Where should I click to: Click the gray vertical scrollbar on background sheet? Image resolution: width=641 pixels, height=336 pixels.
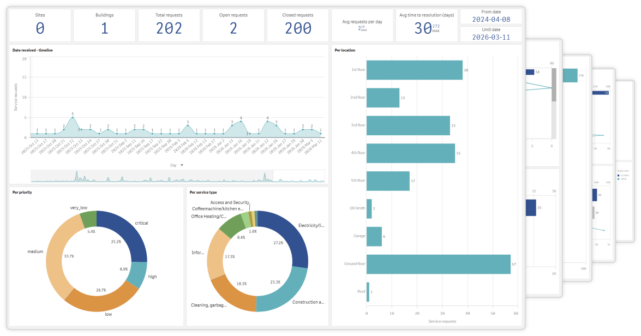[x=554, y=85]
